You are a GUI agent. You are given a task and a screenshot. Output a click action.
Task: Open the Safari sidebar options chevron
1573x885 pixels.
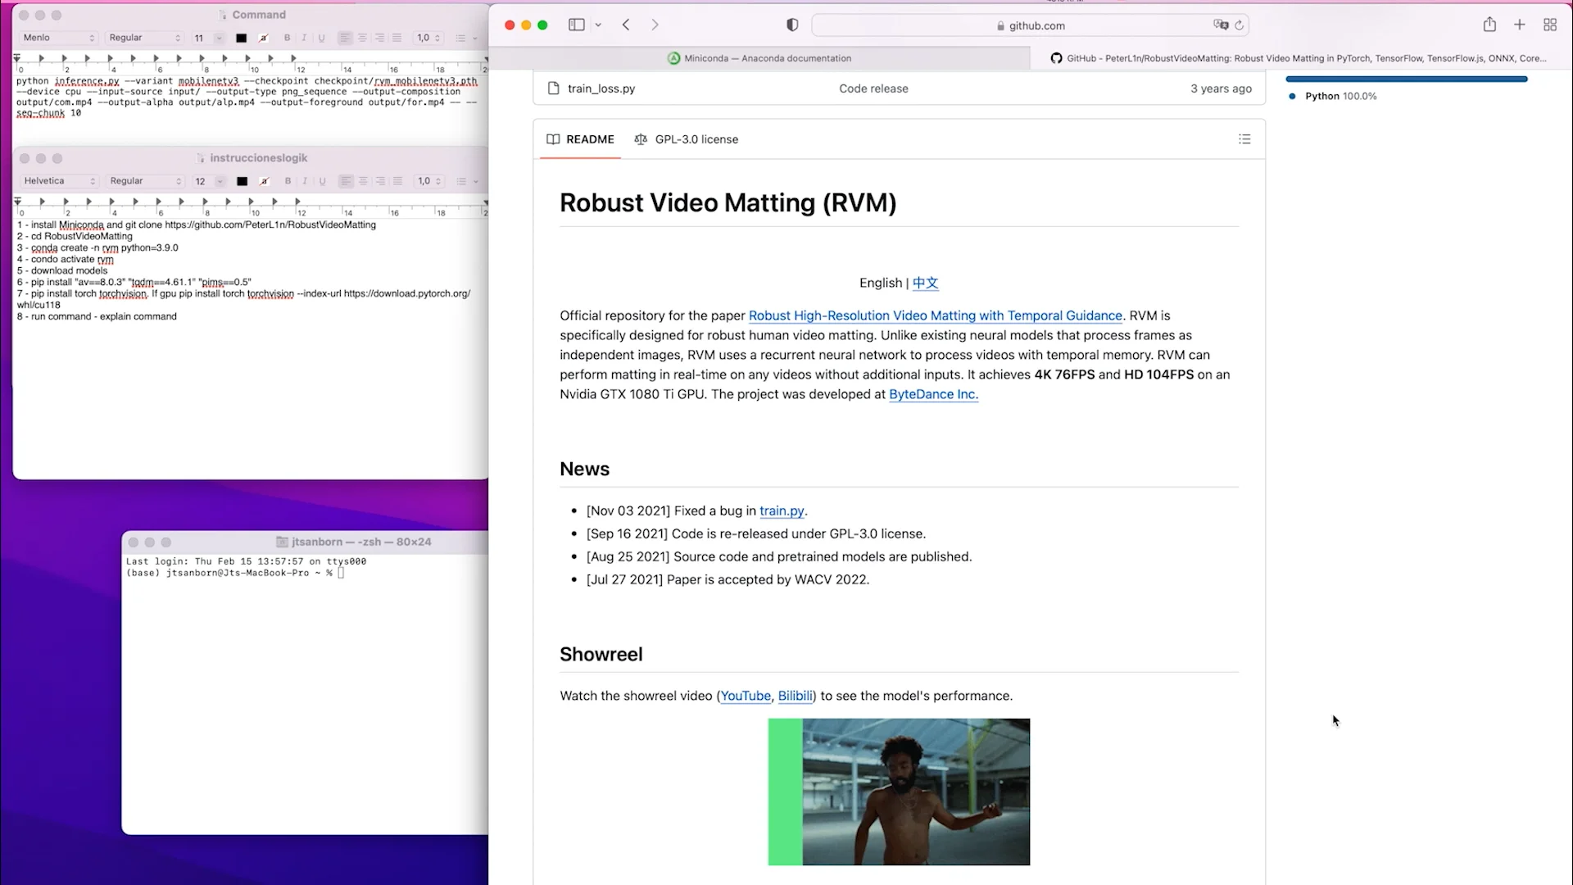click(598, 25)
